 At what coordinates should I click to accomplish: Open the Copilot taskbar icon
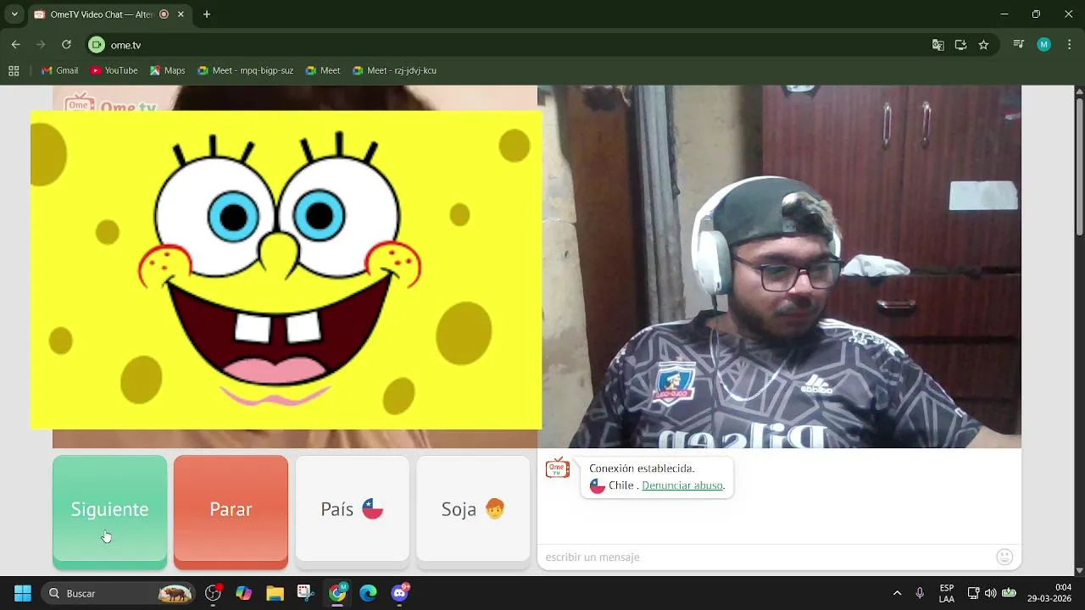244,593
